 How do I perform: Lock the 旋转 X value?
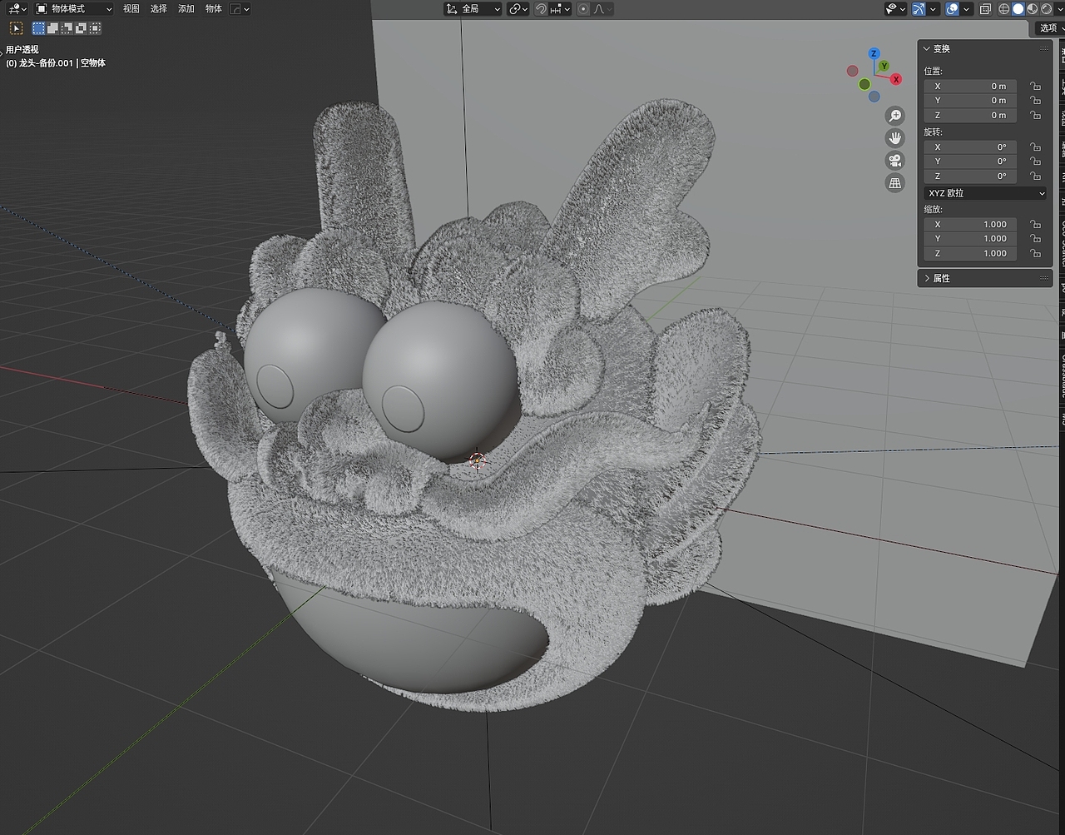coord(1035,147)
